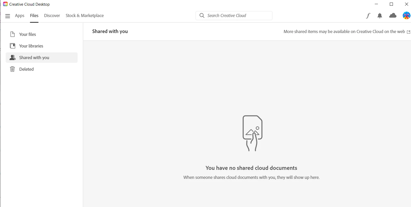Go to the Discover tab

pos(52,15)
